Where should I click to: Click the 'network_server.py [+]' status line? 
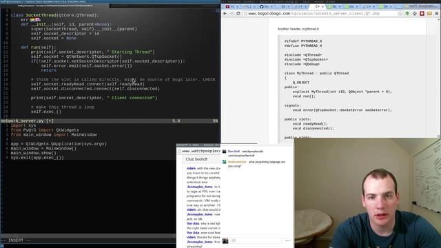pos(109,121)
